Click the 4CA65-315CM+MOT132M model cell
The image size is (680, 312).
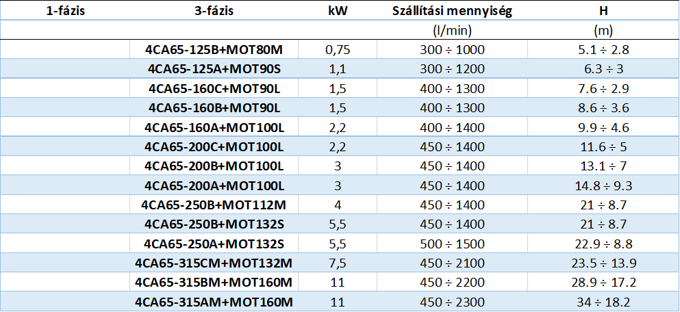point(214,263)
